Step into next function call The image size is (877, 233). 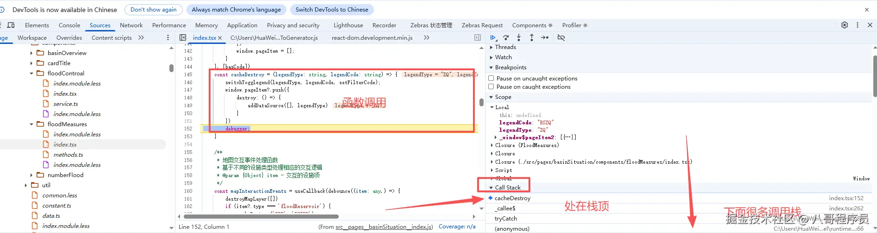pyautogui.click(x=519, y=37)
